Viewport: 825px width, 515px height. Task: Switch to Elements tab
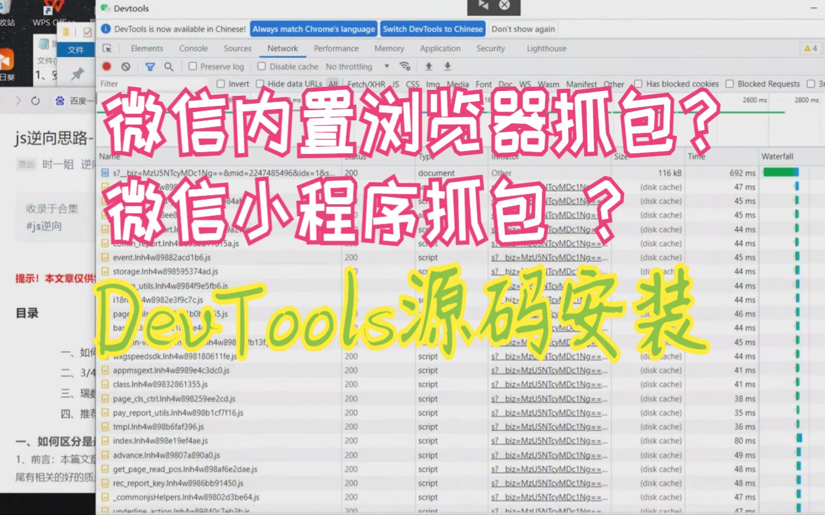(x=147, y=49)
